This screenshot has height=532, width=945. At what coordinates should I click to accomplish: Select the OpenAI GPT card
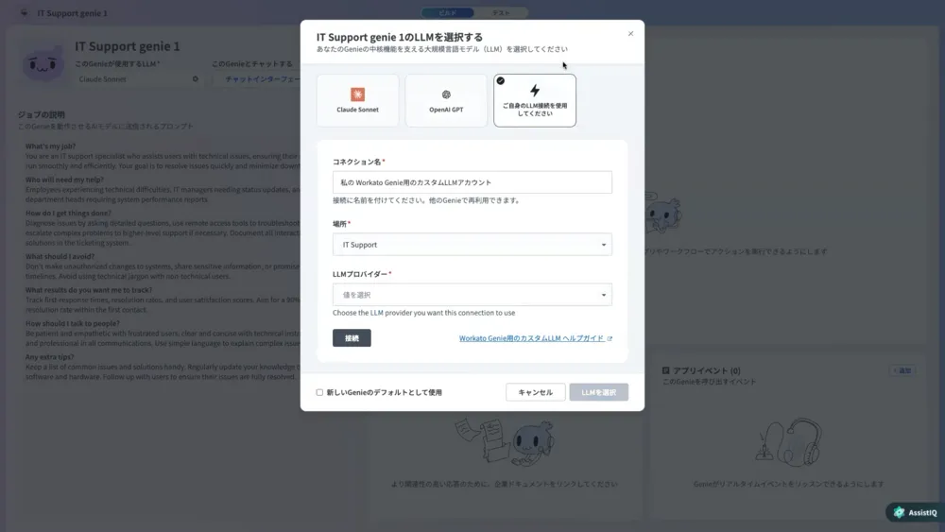coord(446,100)
